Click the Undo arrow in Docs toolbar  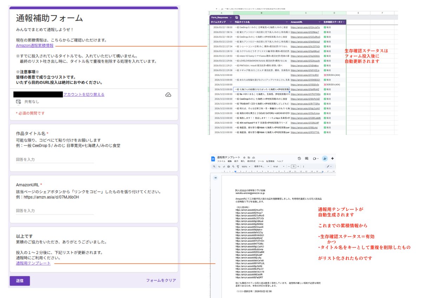(219, 167)
